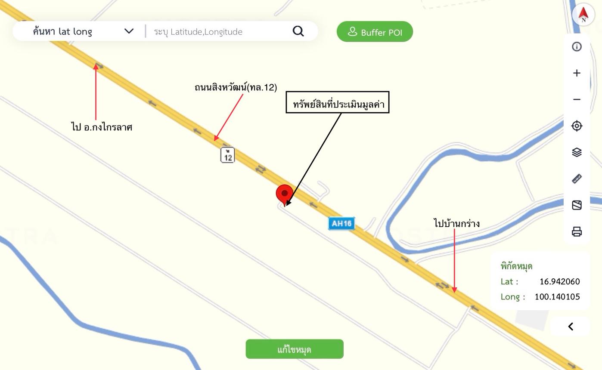602x370 pixels.
Task: Click the แก้ไขหมุด edit pin button
Action: click(295, 349)
